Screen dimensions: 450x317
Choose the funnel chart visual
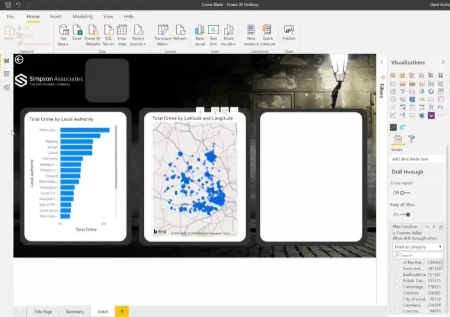(x=403, y=91)
